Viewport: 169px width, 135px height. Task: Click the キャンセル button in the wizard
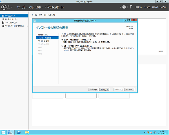point(129,89)
